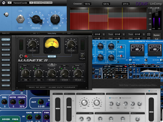Click the OUT knob at 0.0 dB

41,102
